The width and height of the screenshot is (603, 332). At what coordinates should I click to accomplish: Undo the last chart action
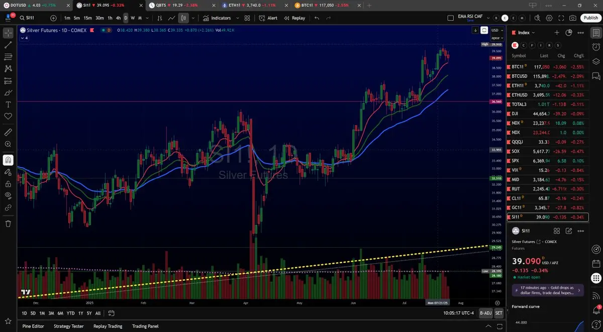tap(317, 18)
